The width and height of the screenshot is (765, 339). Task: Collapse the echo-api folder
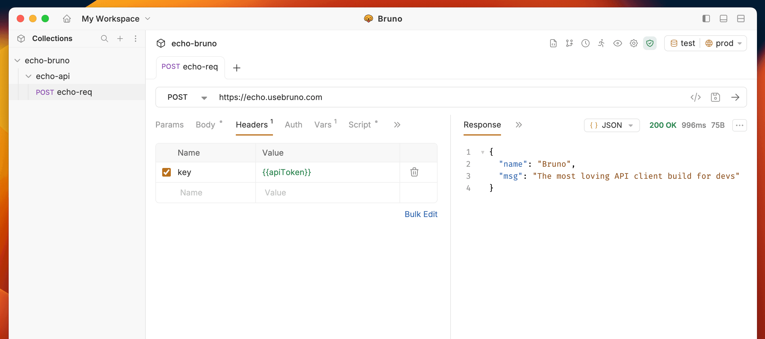(28, 76)
